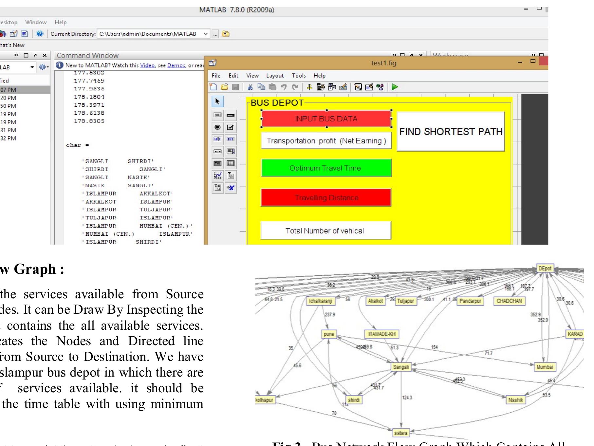Open the Current Directory dropdown

tap(206, 34)
